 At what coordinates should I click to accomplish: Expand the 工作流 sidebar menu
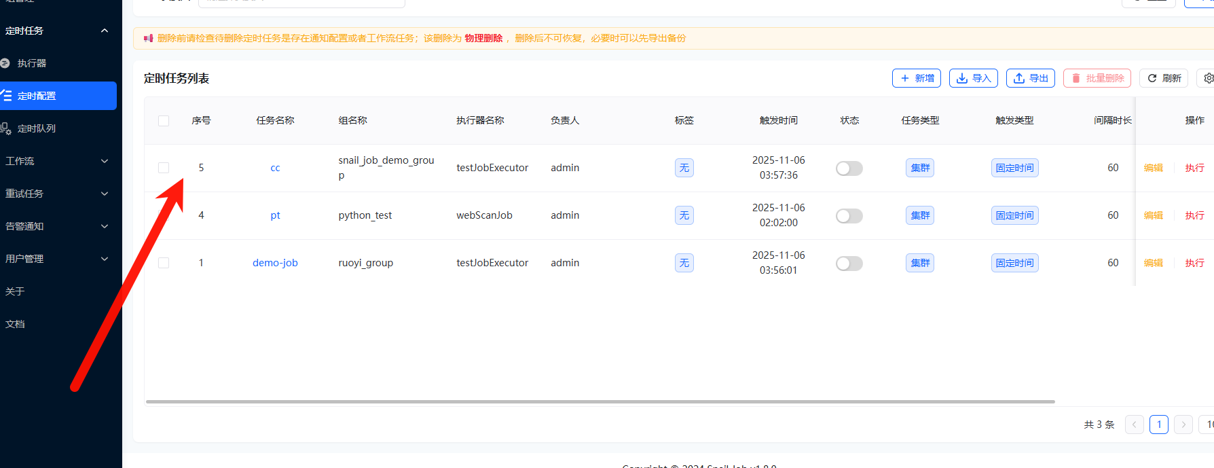tap(57, 161)
